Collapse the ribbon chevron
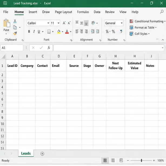Viewport: 166px width, 166px height. pos(163,40)
